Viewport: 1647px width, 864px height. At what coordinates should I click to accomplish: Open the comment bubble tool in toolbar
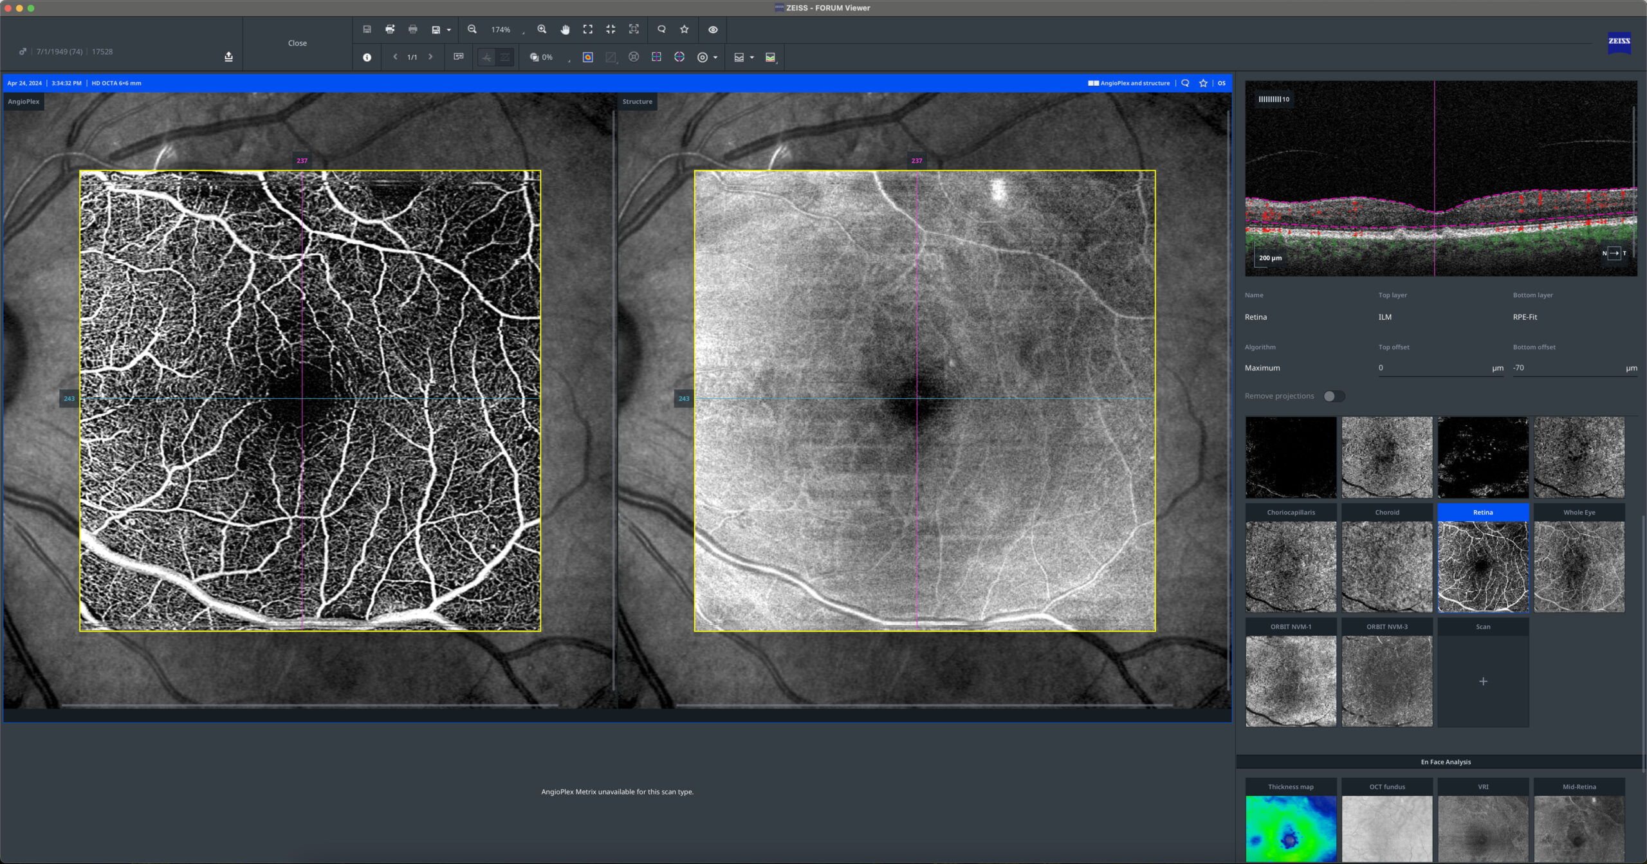pos(661,30)
